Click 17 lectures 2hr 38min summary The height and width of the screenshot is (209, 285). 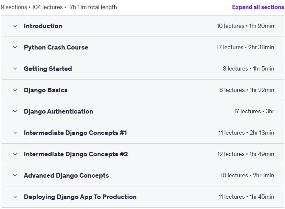coord(245,47)
